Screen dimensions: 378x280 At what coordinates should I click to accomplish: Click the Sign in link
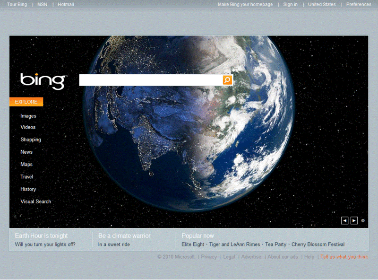click(290, 4)
